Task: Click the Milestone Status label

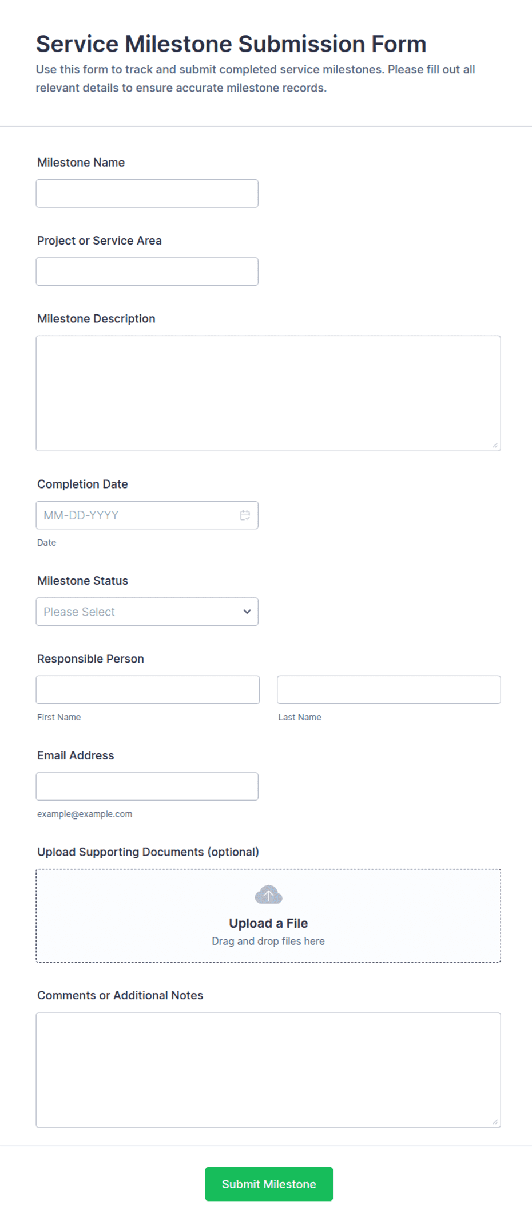Action: pyautogui.click(x=82, y=581)
